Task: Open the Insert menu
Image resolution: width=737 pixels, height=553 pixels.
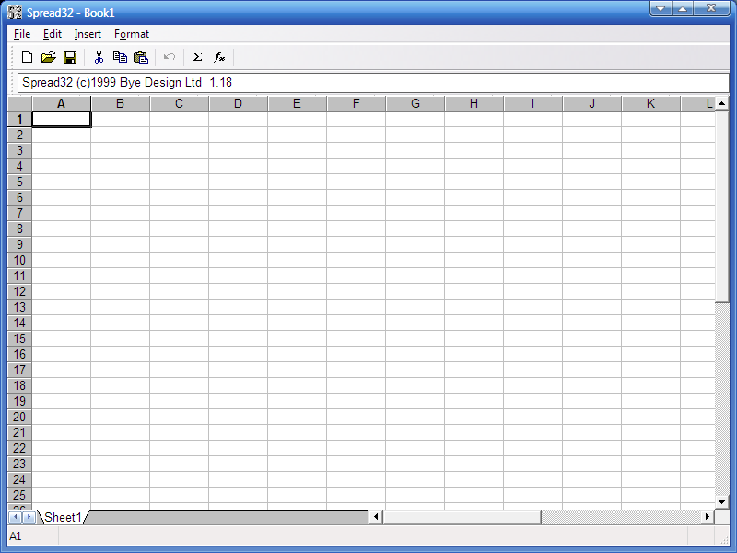Action: point(88,34)
